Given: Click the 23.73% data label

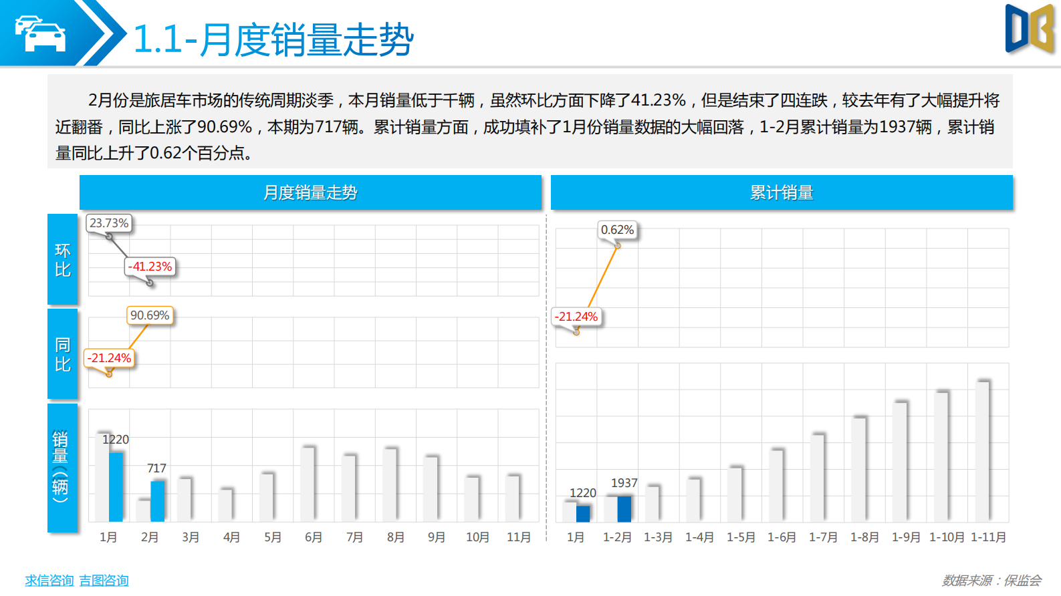Looking at the screenshot, I should click(109, 223).
